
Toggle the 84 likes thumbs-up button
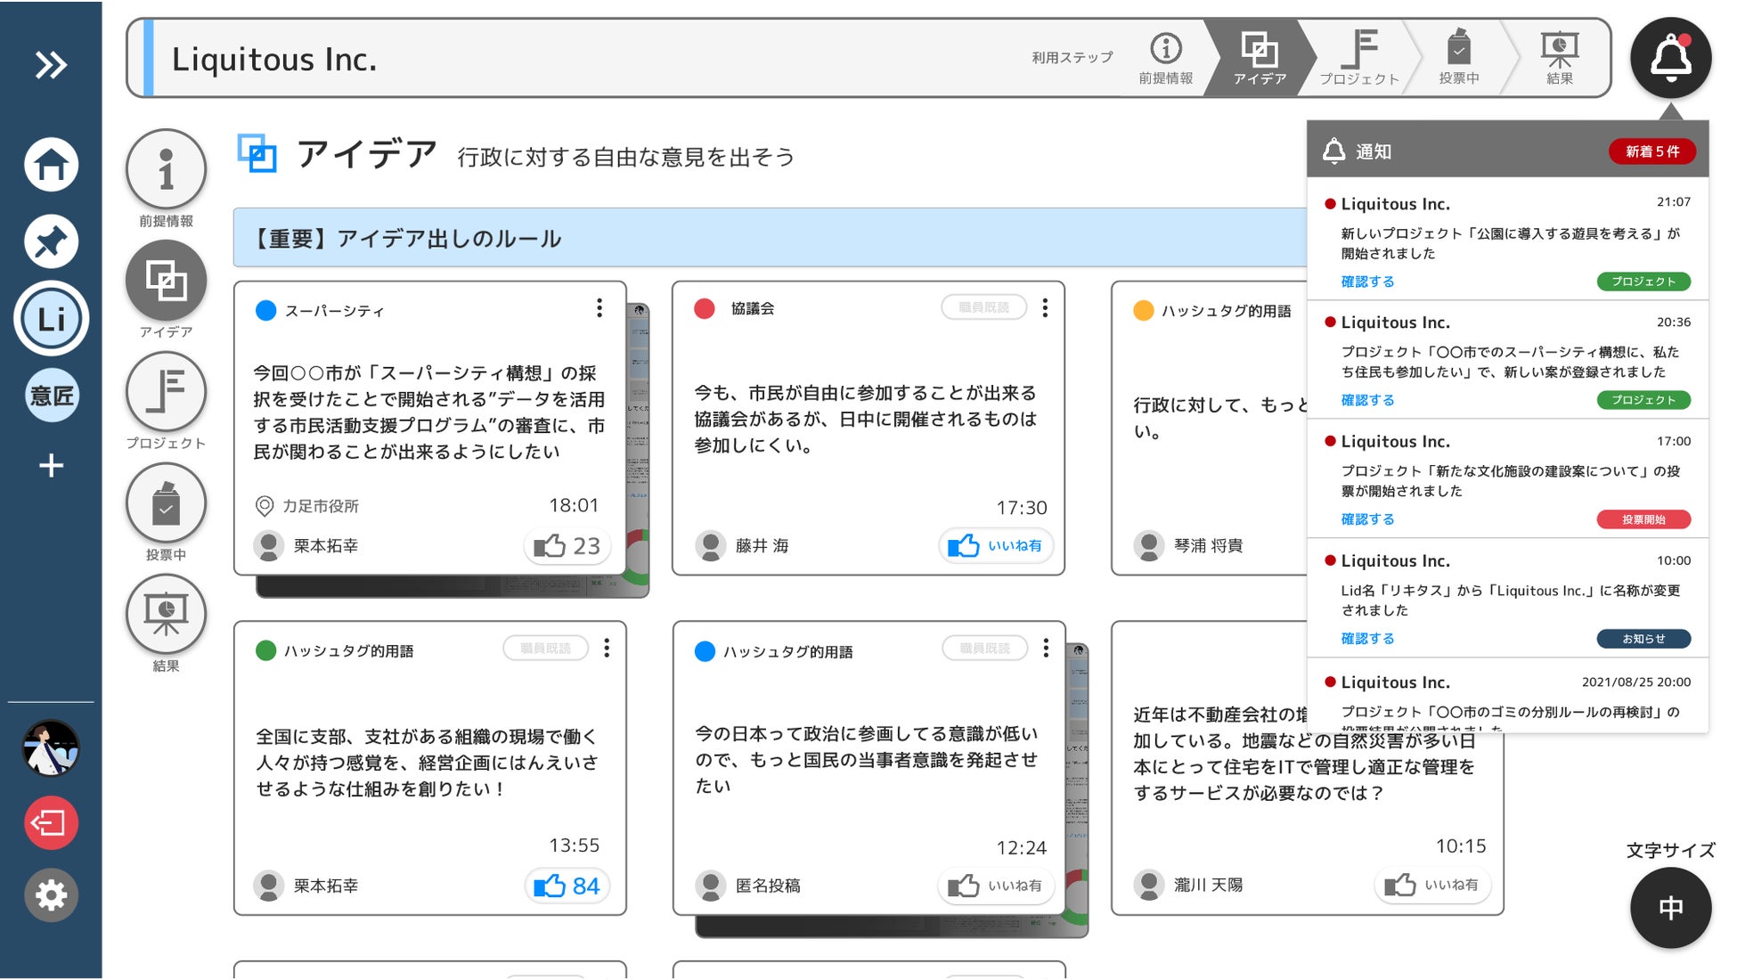point(567,886)
